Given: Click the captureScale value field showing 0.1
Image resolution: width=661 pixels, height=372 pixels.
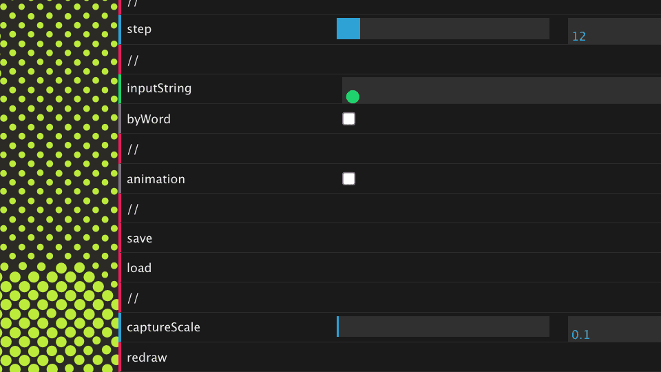Looking at the screenshot, I should pyautogui.click(x=613, y=330).
